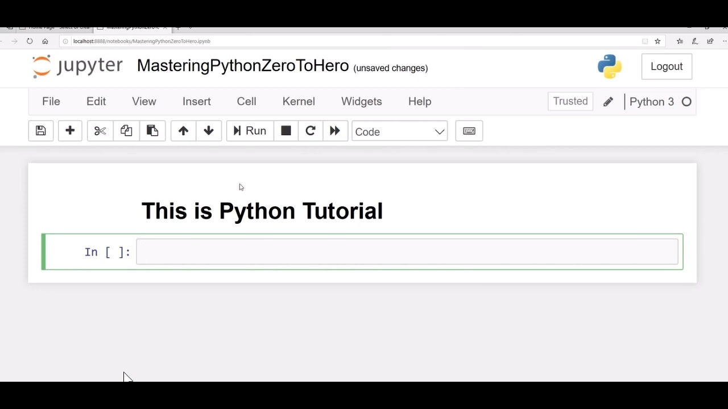The height and width of the screenshot is (409, 728).
Task: Restart the kernel icon
Action: coord(311,131)
